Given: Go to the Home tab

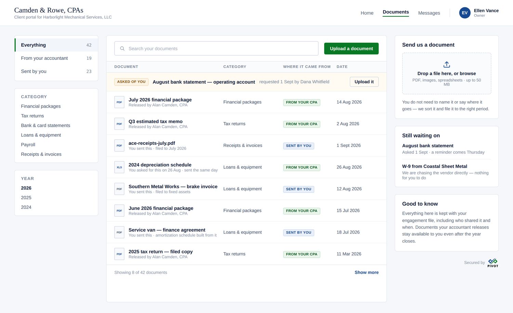Looking at the screenshot, I should 367,13.
